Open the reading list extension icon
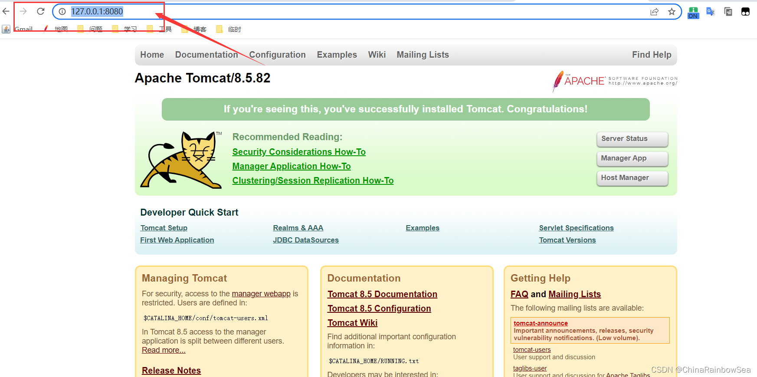 728,12
